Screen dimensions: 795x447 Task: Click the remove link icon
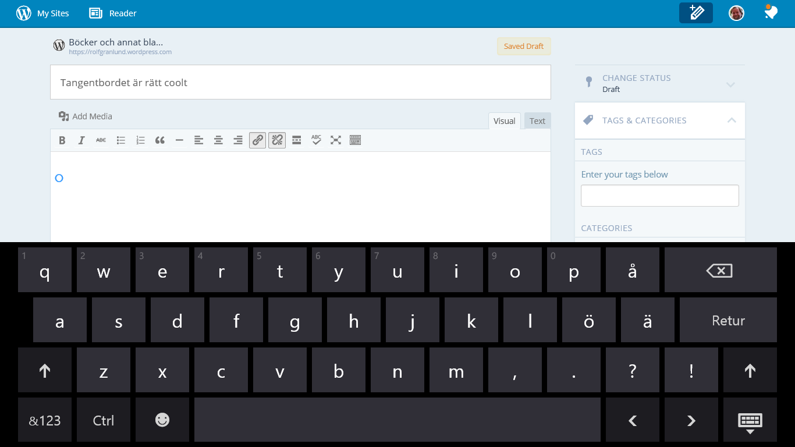pyautogui.click(x=277, y=140)
